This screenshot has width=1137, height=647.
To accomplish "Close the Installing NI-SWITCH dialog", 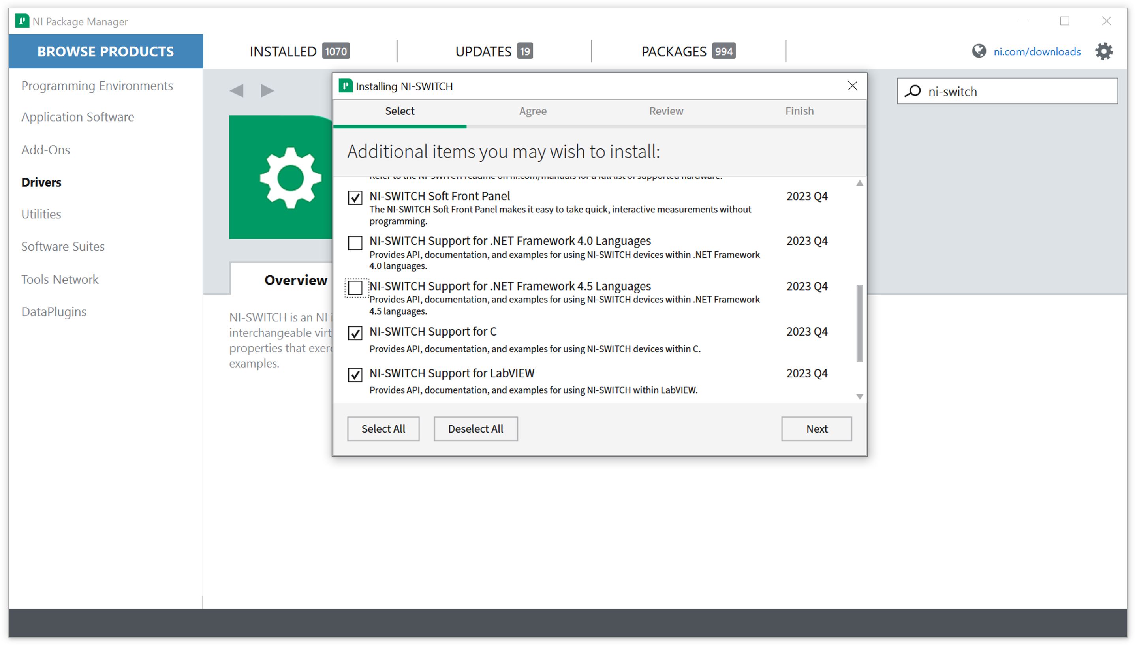I will (x=852, y=86).
